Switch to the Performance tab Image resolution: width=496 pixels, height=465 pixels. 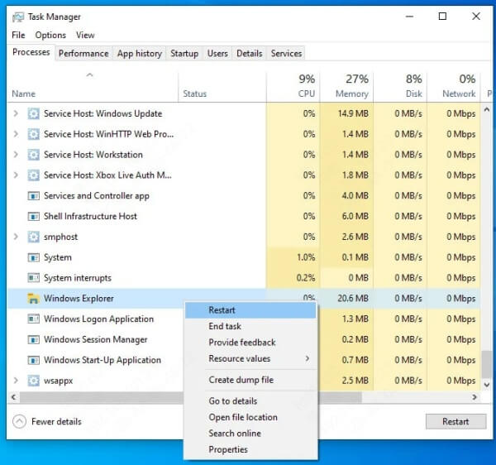[x=83, y=54]
